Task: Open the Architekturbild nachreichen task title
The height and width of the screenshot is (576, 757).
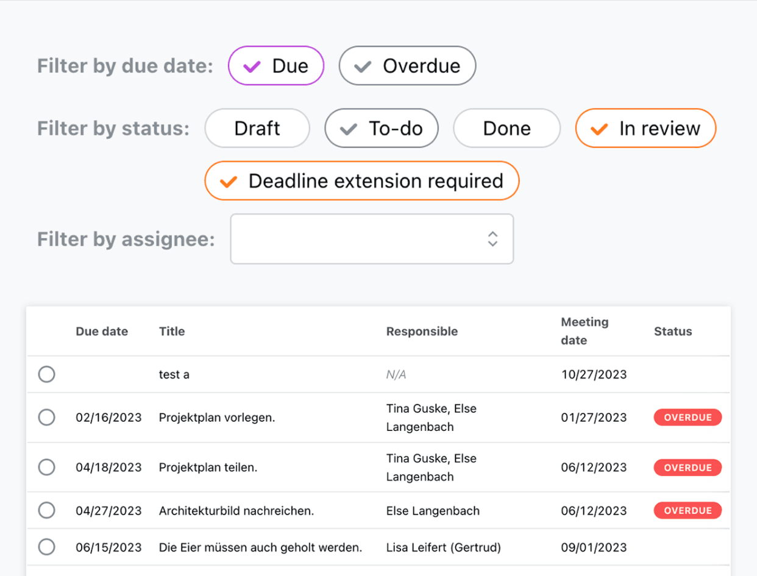Action: pos(236,511)
